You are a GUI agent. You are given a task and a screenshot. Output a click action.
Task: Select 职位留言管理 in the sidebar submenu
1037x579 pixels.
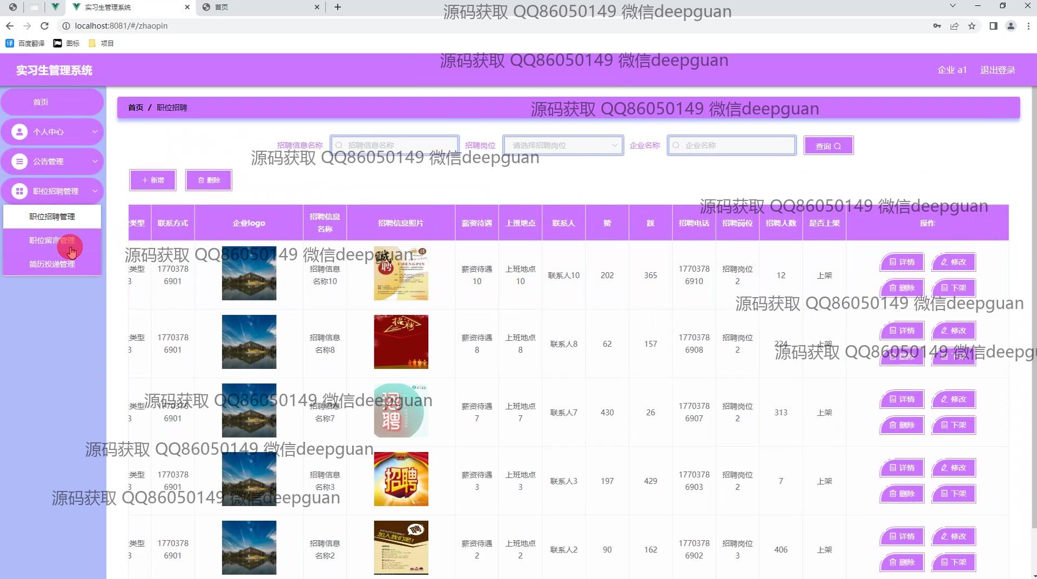(x=52, y=240)
